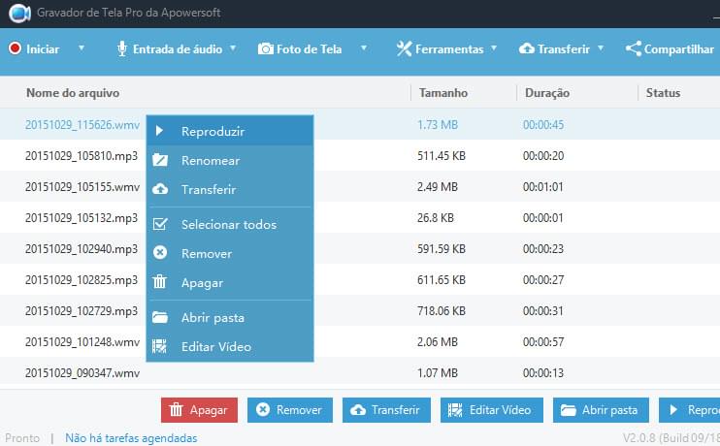Click the microphone icon for Entrada de áudio
Screen dimensions: 720x446
(x=122, y=48)
